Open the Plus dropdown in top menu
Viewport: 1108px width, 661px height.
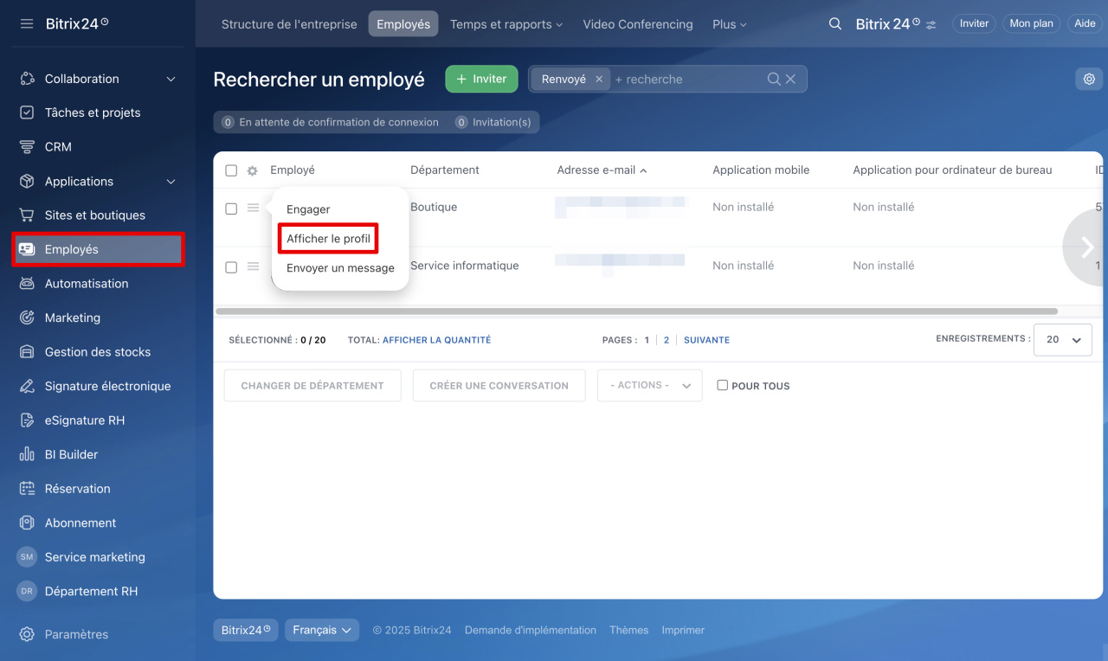tap(730, 24)
